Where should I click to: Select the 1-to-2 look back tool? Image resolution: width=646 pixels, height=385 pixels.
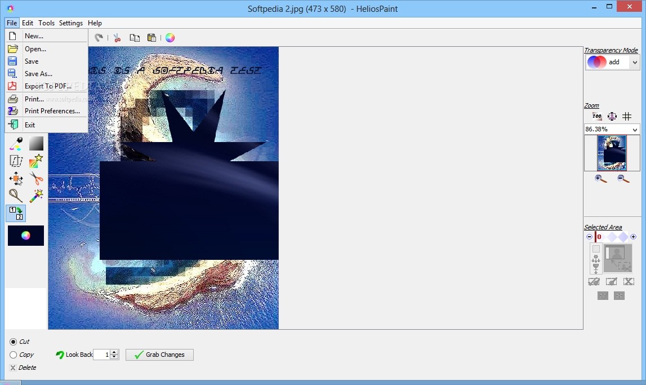[x=16, y=213]
